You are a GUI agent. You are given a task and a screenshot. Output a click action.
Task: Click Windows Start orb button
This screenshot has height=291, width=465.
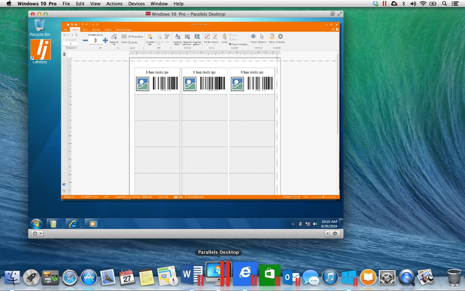coord(36,224)
